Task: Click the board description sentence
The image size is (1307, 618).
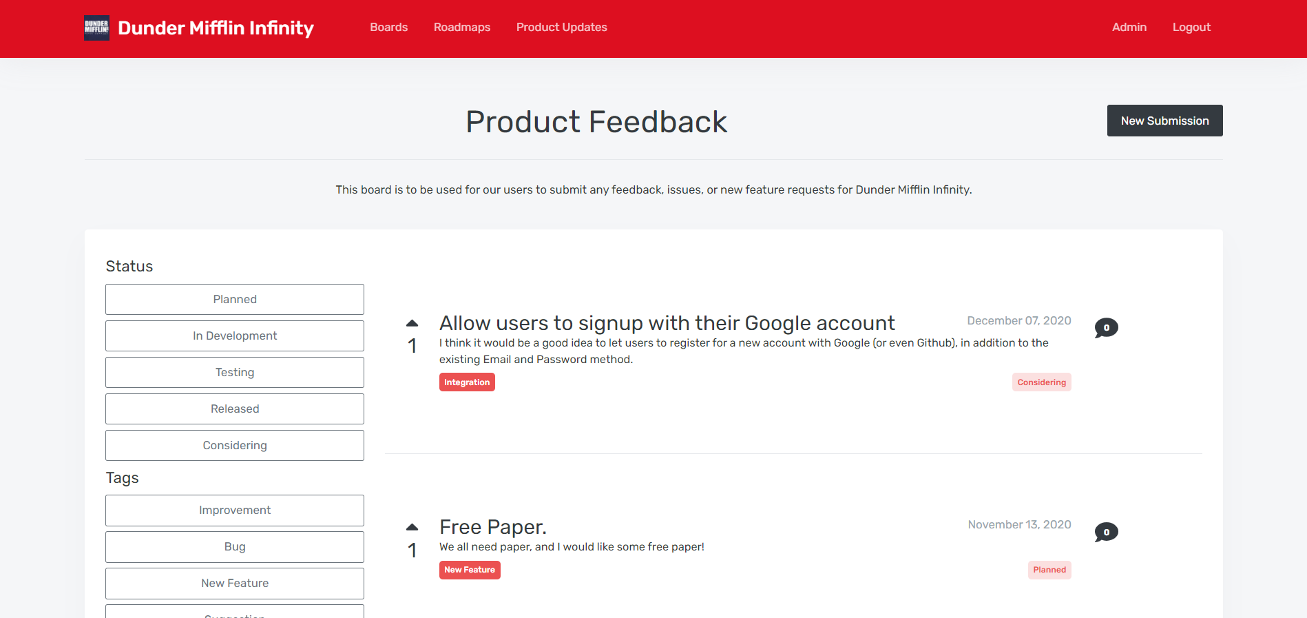Action: [x=653, y=189]
